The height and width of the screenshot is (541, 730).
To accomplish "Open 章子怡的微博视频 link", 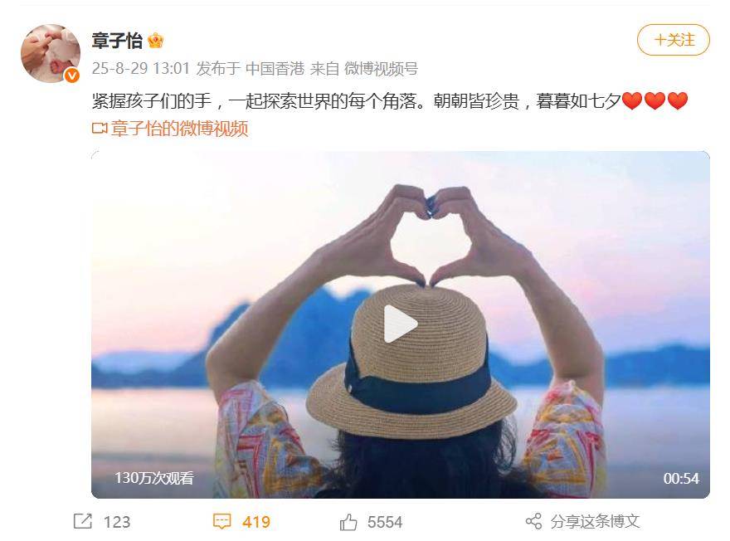I will 179,129.
